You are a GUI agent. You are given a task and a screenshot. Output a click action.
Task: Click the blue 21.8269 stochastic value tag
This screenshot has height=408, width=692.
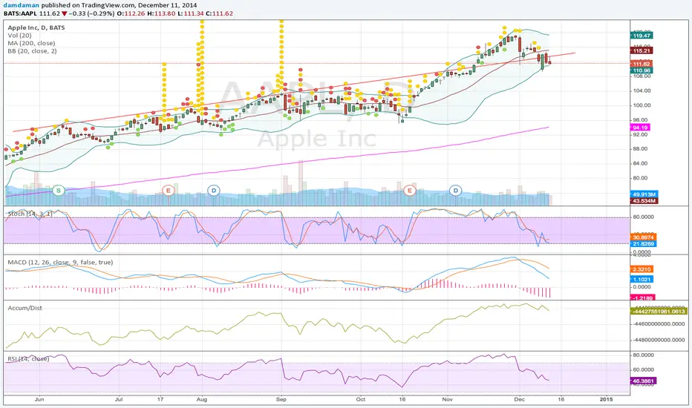pyautogui.click(x=644, y=244)
